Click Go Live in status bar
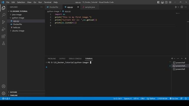The image size is (189, 106). tap(174, 98)
